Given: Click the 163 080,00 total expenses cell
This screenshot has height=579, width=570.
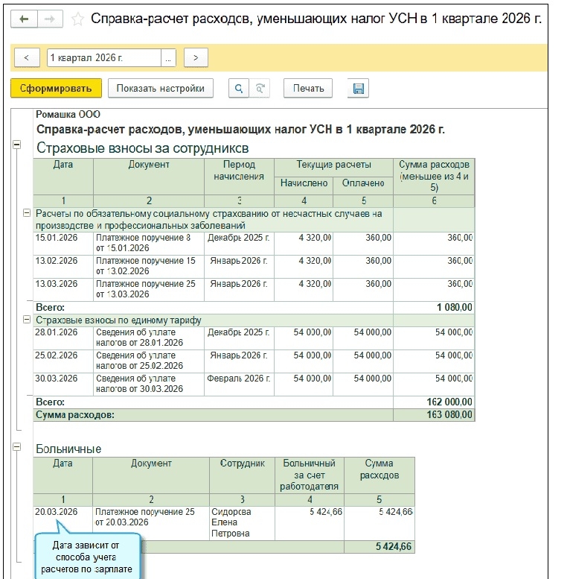Looking at the screenshot, I should (433, 414).
